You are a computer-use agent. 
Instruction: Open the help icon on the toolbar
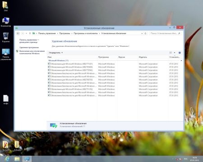180,53
